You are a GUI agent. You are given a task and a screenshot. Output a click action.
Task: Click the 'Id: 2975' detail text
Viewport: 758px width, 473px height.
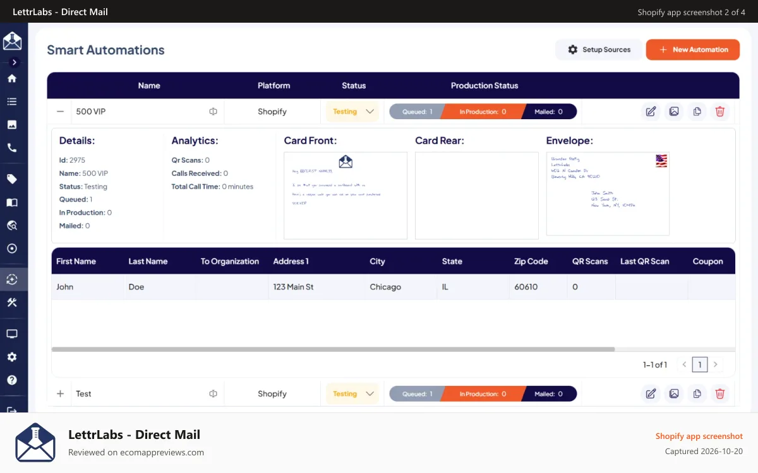[72, 160]
